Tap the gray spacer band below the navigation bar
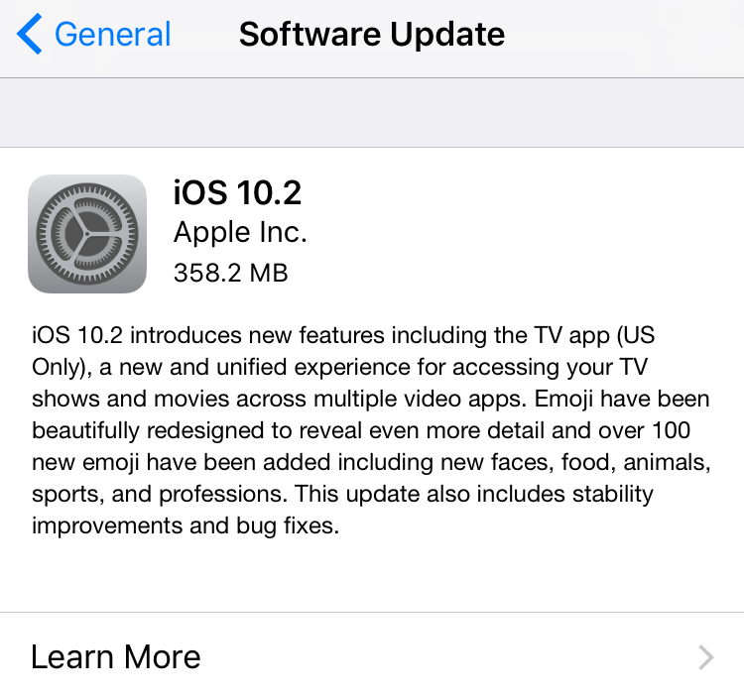The width and height of the screenshot is (744, 697). pos(372,112)
